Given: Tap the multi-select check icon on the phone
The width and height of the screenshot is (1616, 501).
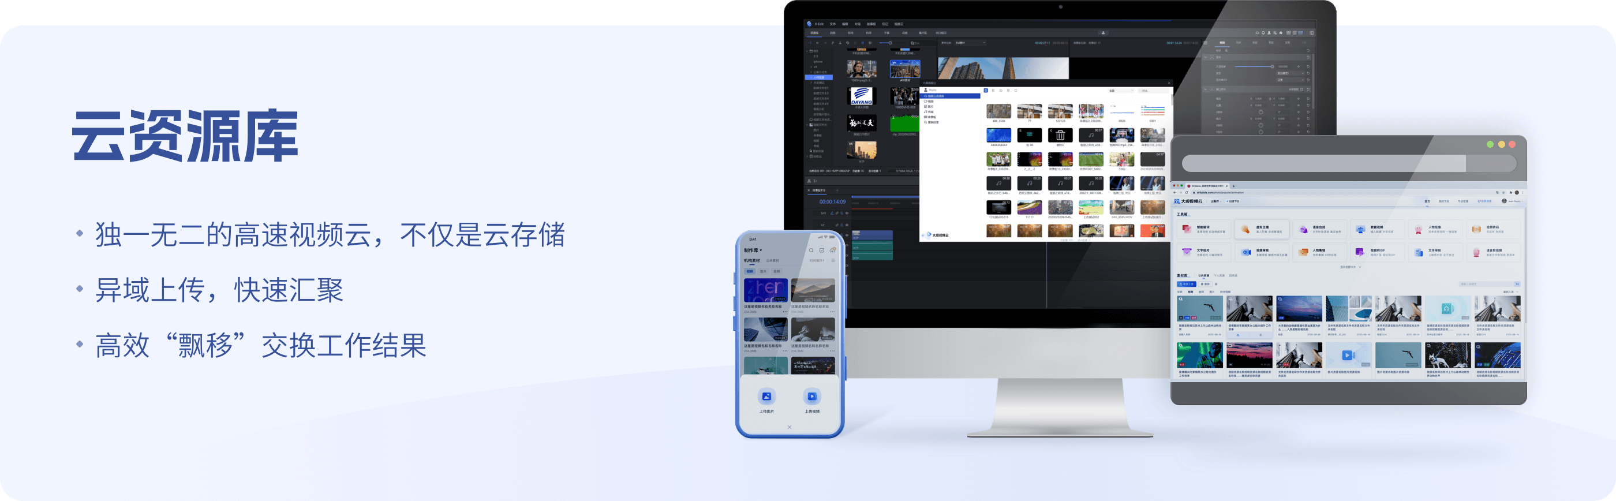Looking at the screenshot, I should pyautogui.click(x=822, y=250).
